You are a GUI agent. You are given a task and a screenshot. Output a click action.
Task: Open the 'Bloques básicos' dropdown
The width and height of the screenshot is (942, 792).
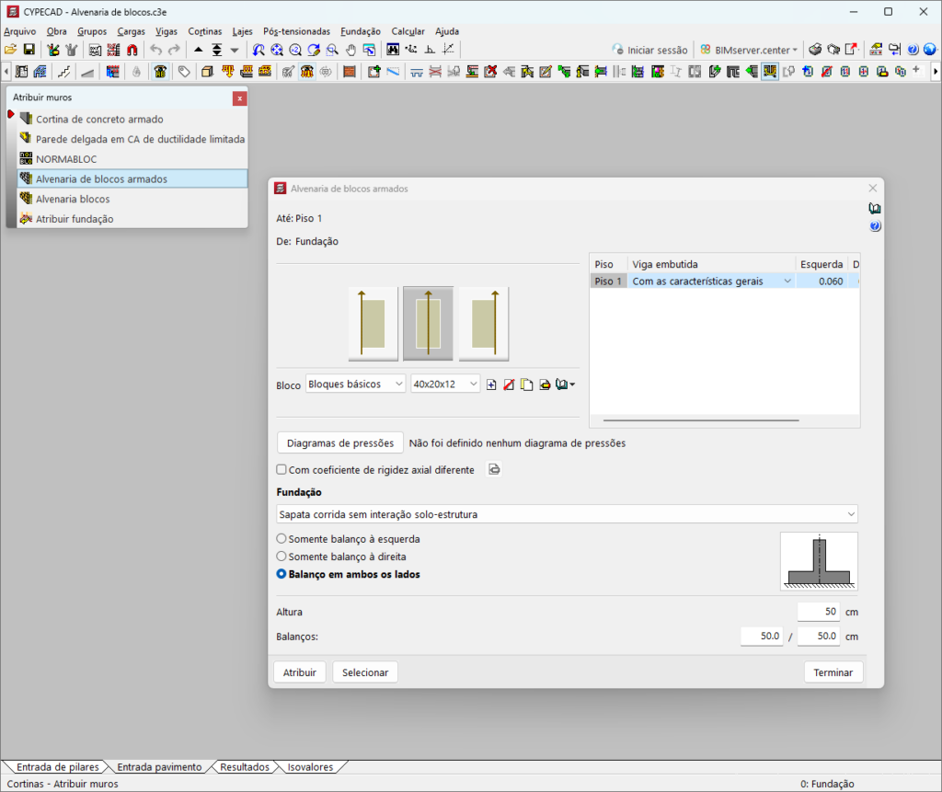coord(355,384)
